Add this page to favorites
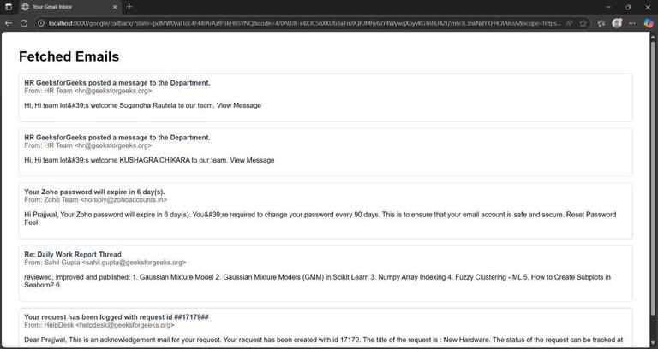Viewport: 658px width, 349px height. [x=583, y=23]
